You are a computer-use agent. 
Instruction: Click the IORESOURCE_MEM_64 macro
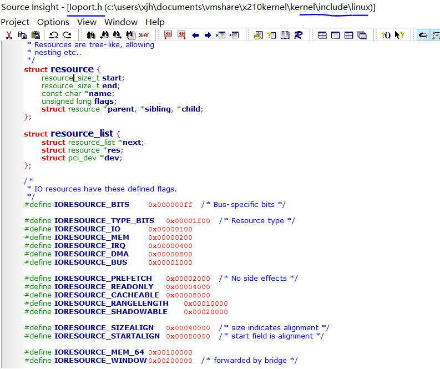point(99,352)
